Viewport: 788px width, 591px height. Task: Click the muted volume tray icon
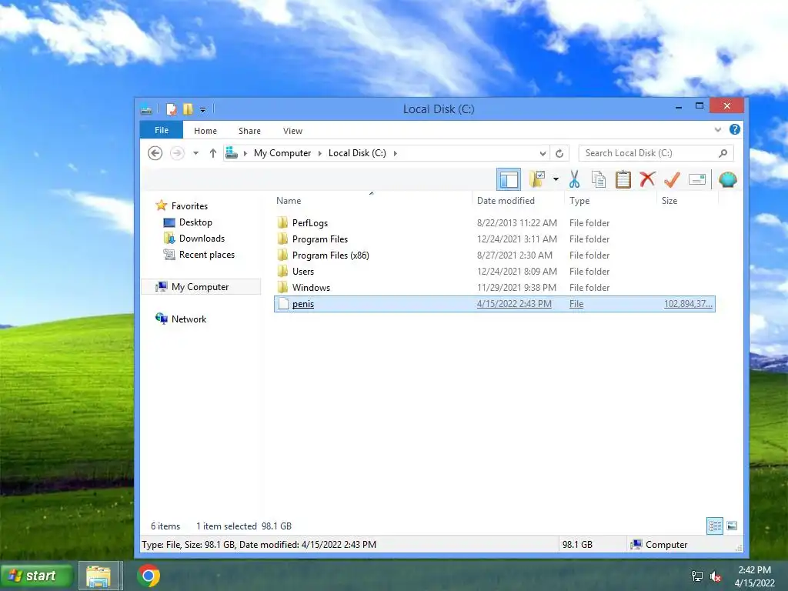(x=715, y=576)
